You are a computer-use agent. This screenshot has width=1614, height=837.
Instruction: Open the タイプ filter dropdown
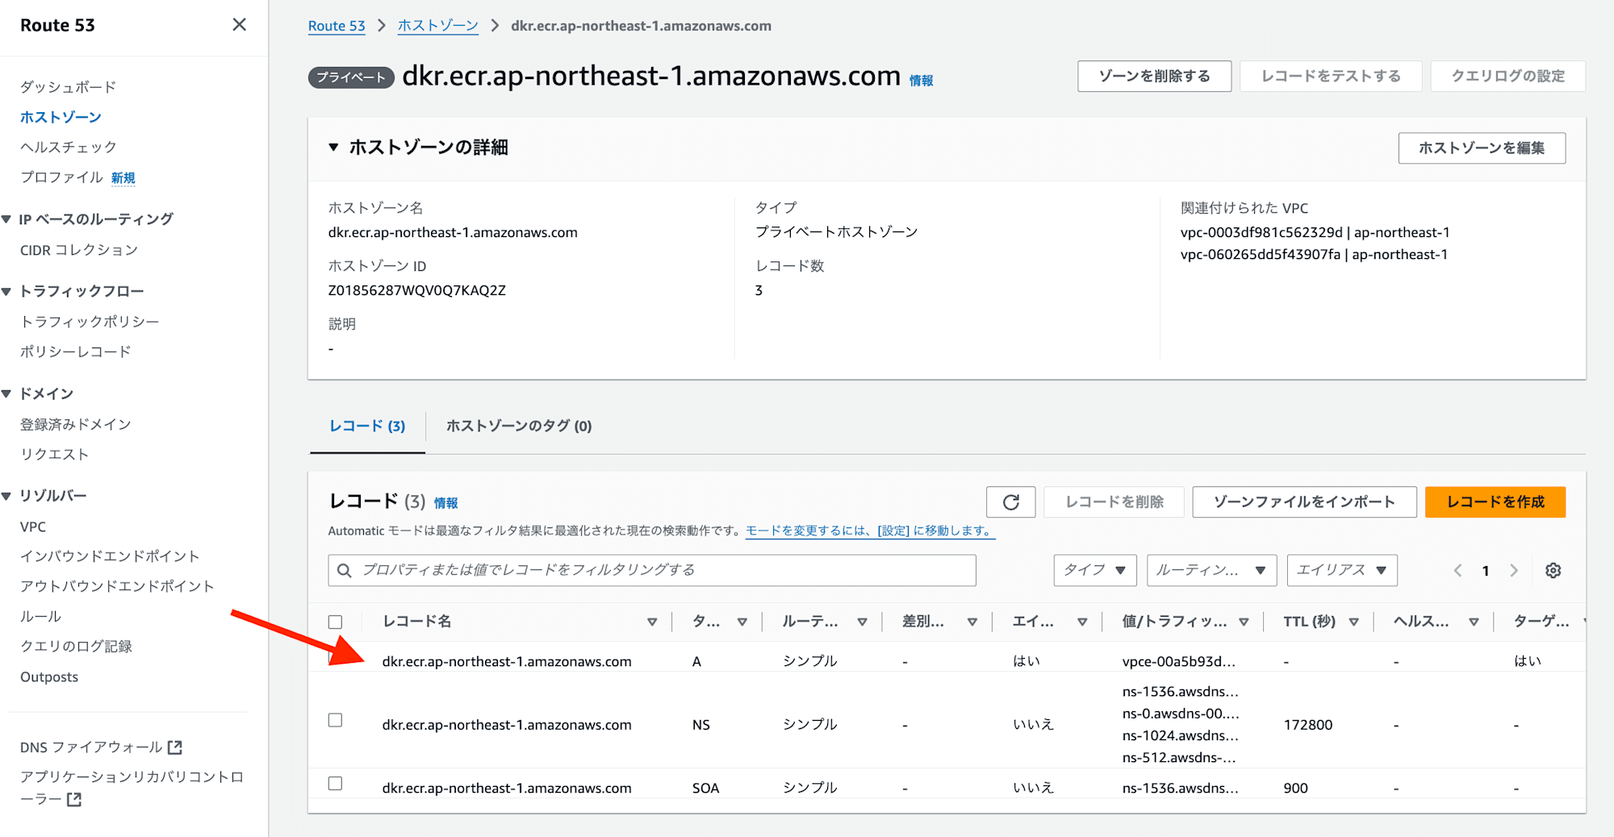[1094, 570]
